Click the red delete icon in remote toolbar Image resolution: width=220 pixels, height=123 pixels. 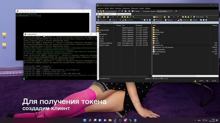click(176, 20)
